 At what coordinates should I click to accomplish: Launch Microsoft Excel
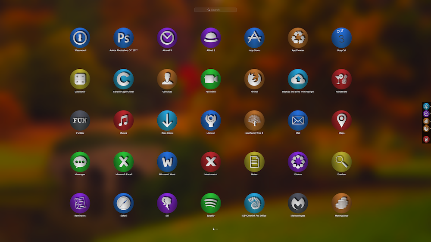coord(123,162)
